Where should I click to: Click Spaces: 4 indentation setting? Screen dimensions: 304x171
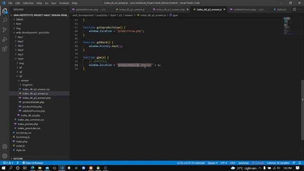point(212,163)
